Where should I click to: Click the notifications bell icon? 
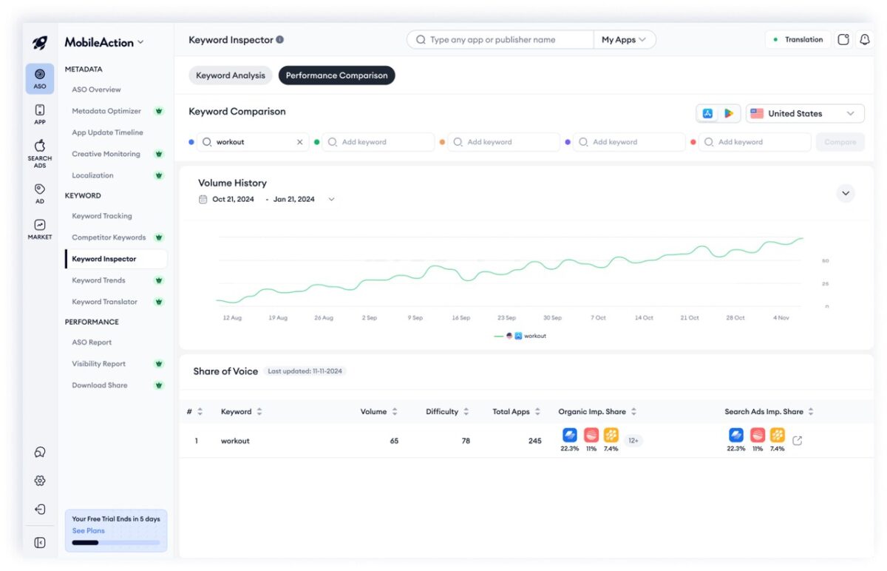tap(863, 40)
